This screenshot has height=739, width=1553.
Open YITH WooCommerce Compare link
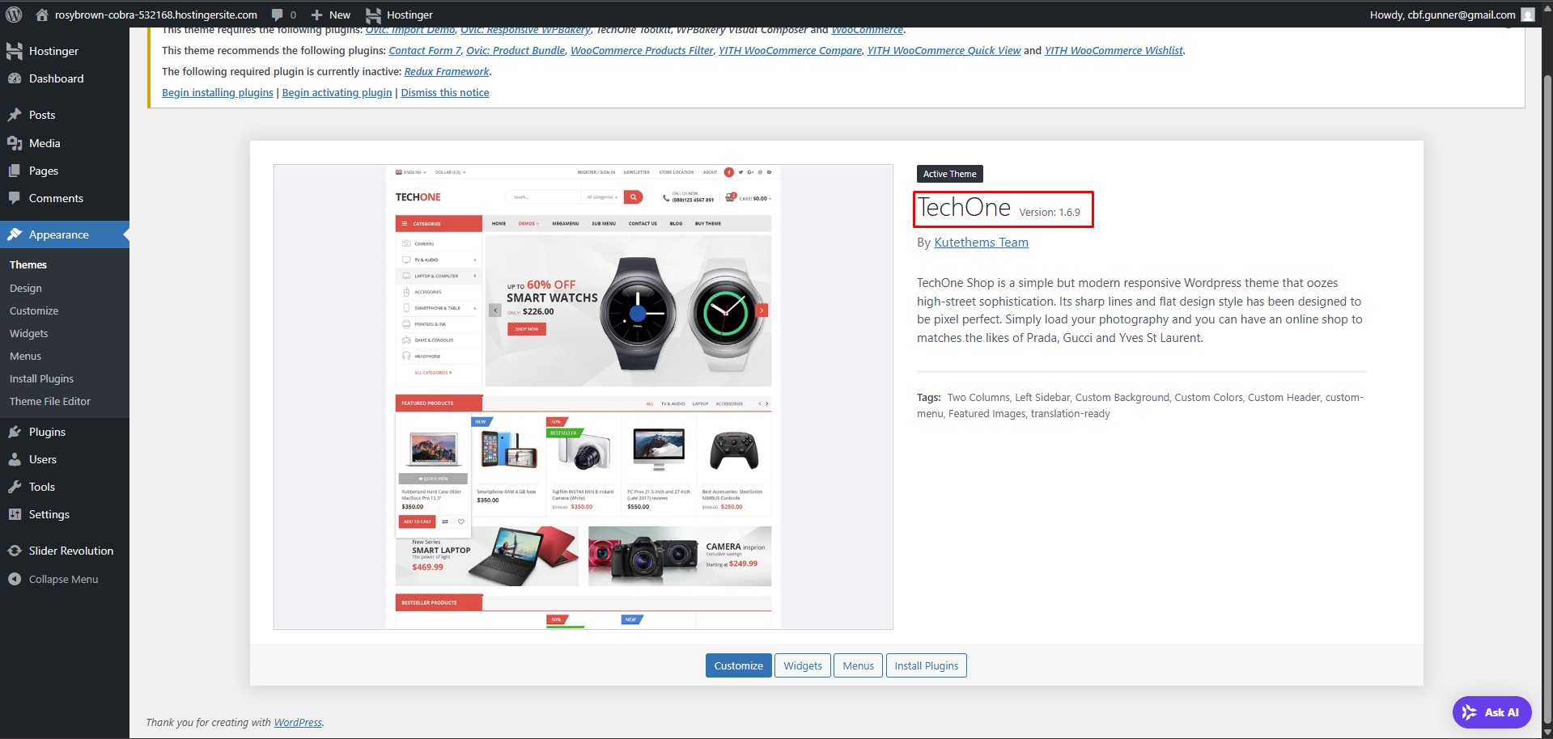point(791,50)
